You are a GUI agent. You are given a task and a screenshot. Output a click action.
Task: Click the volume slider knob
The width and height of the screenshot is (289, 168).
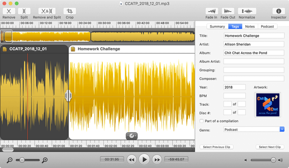[x=273, y=160]
